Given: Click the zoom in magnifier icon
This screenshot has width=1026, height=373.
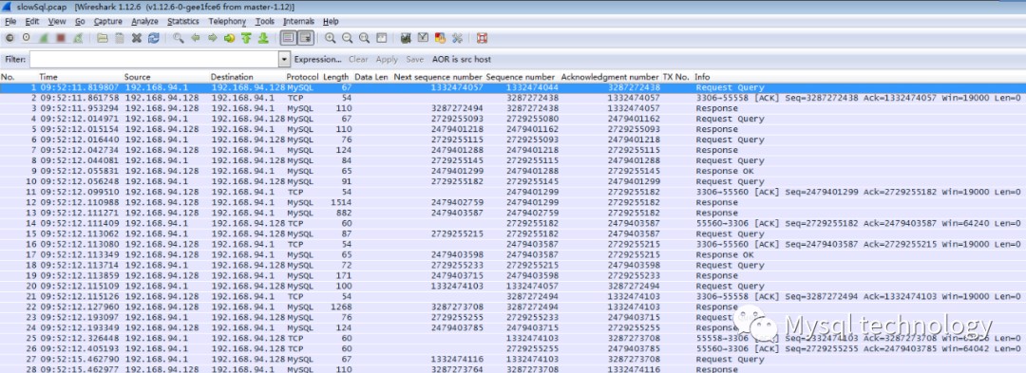Looking at the screenshot, I should pos(331,39).
